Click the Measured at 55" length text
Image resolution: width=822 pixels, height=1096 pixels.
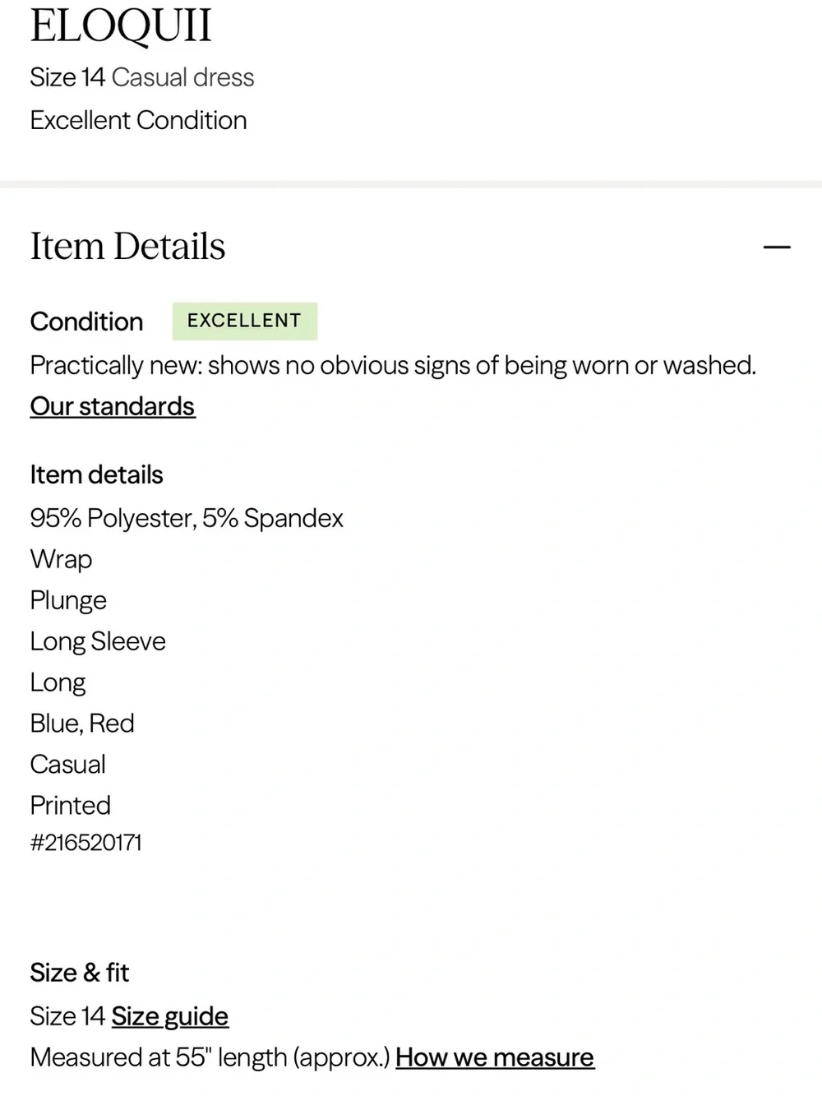210,1057
